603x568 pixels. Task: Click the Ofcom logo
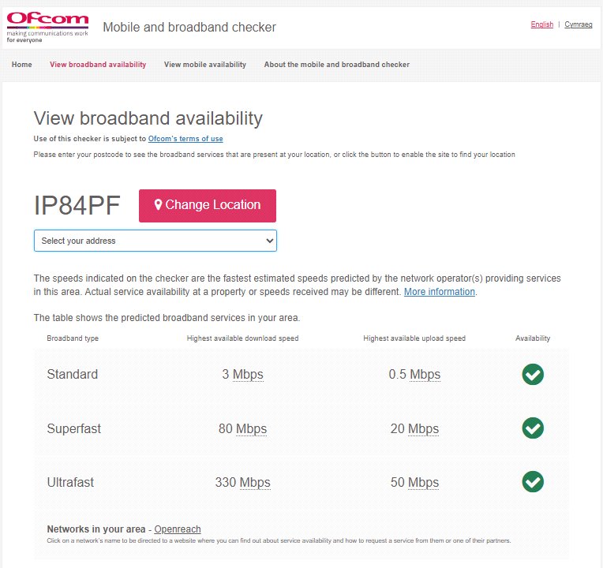(47, 27)
